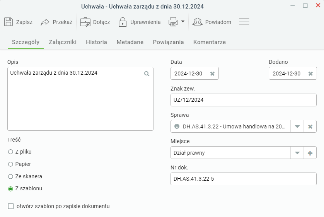Select the Papier radio option

[10, 164]
